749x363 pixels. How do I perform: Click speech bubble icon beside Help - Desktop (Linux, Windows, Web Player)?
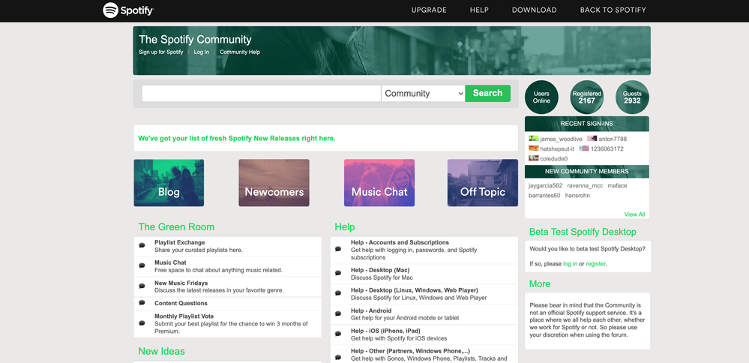(338, 293)
